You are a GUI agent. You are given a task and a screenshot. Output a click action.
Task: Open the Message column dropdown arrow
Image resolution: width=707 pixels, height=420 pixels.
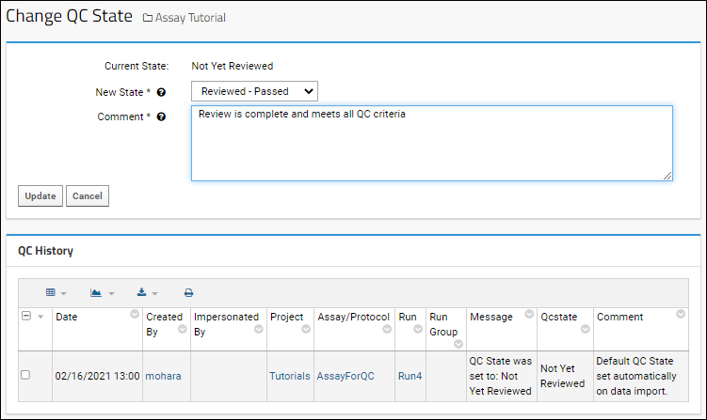click(x=529, y=314)
